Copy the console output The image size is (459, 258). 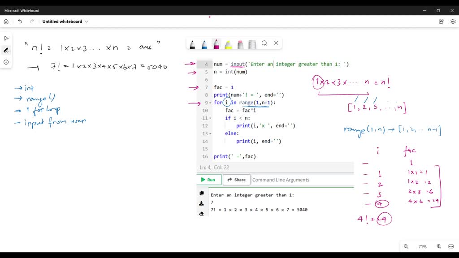(x=201, y=193)
